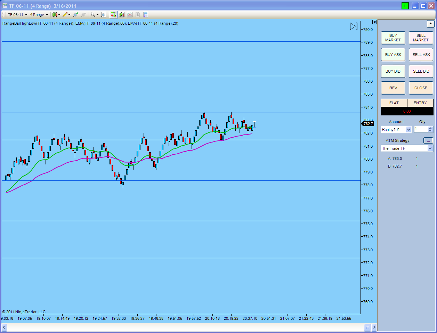The image size is (437, 333).
Task: Open the pencil draw tools dropdown
Action: pos(66,15)
